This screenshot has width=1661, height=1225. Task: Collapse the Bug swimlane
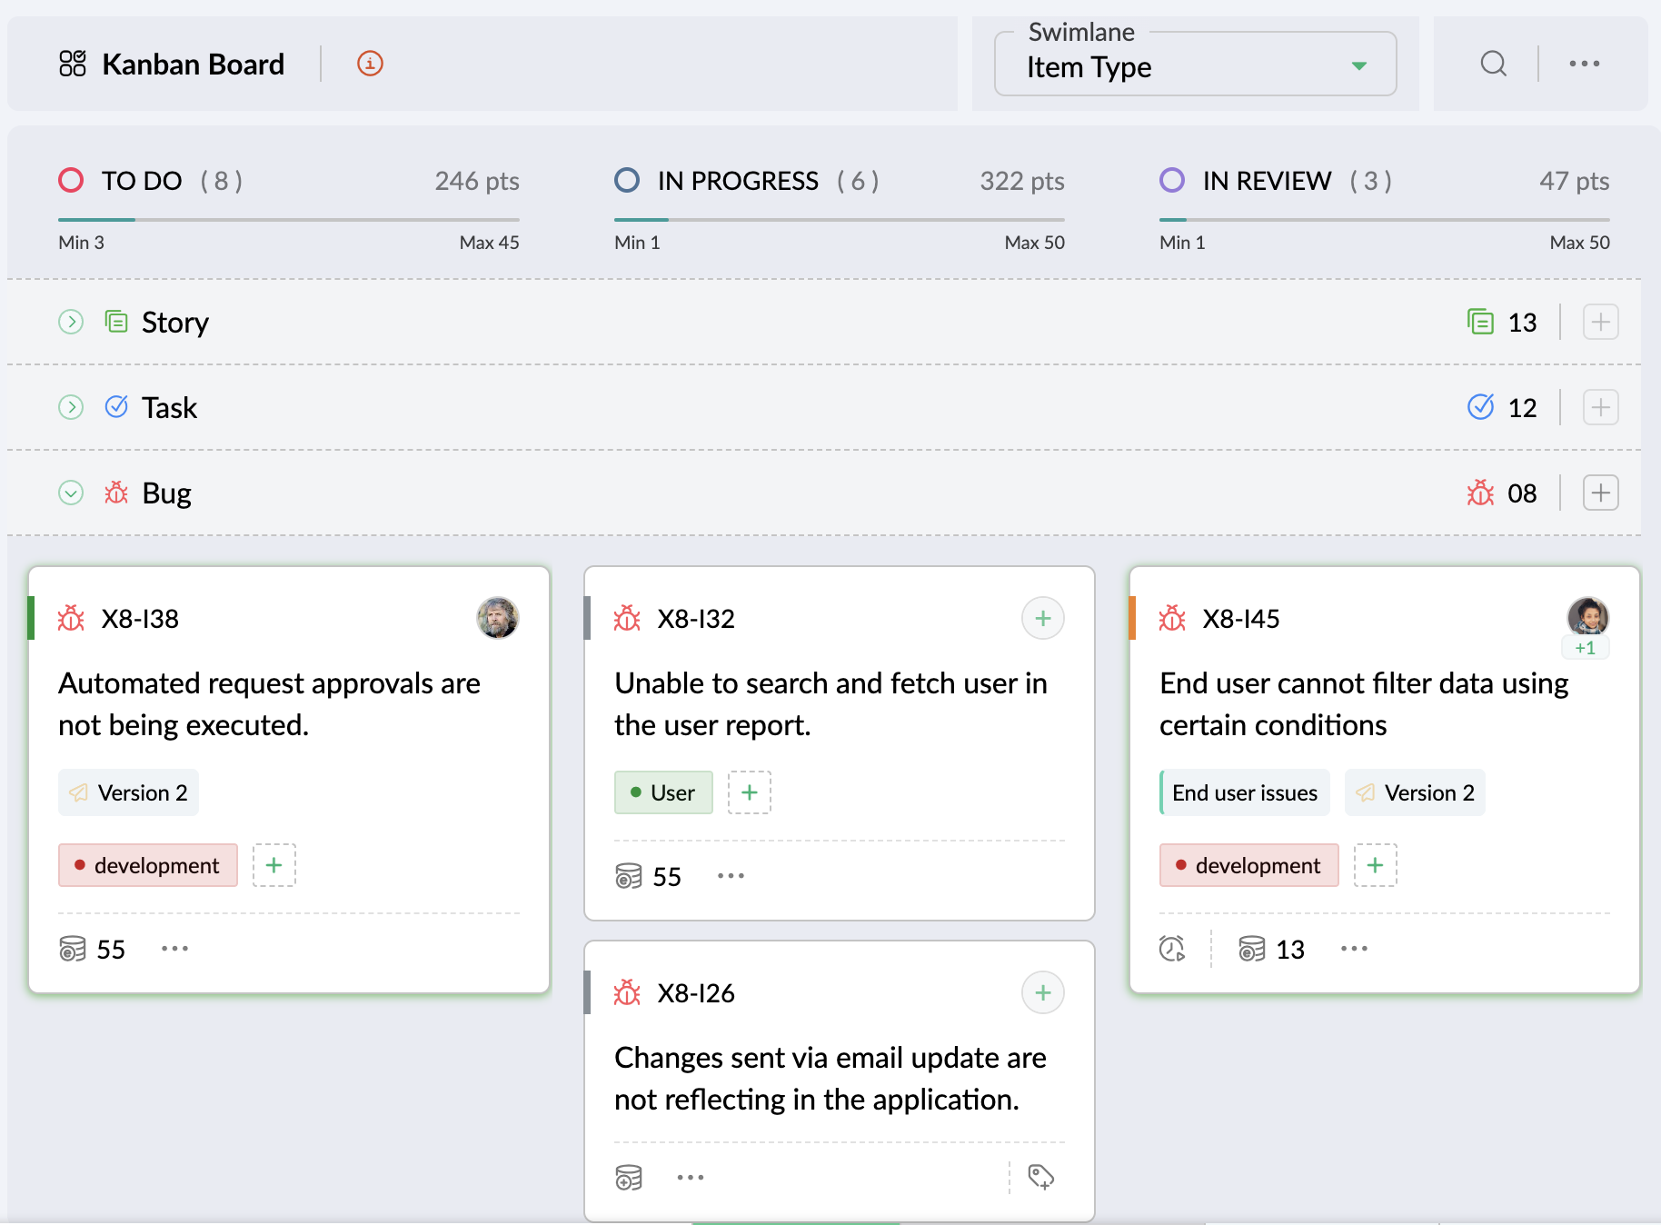[x=71, y=493]
